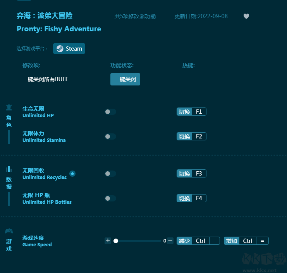287x273 pixels.
Task: Click the 切换 F1 hotkey button
Action: coord(191,112)
